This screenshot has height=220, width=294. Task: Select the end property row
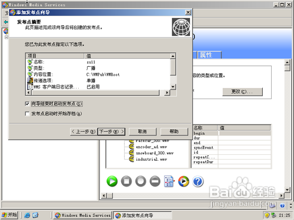pyautogui.click(x=232, y=143)
